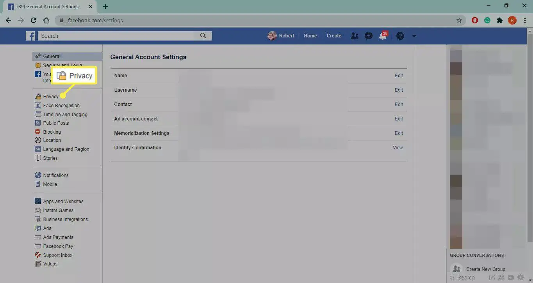Image resolution: width=533 pixels, height=283 pixels.
Task: Open Public Posts settings
Action: coord(56,123)
